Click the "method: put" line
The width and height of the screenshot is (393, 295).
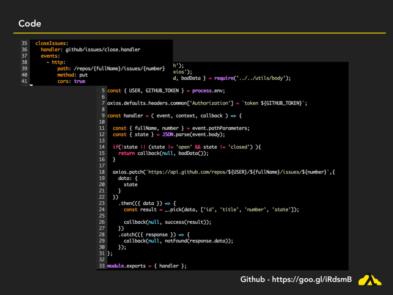73,75
